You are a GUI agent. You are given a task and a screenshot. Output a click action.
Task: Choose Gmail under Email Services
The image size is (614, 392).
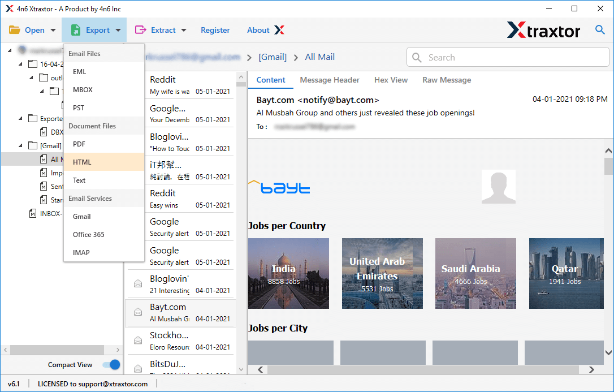click(104, 217)
